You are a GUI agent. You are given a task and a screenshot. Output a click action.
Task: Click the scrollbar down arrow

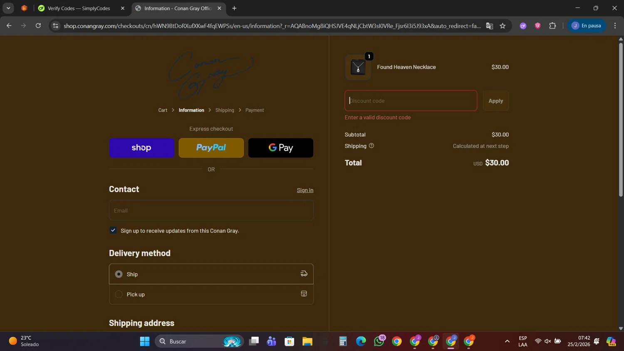point(621,329)
